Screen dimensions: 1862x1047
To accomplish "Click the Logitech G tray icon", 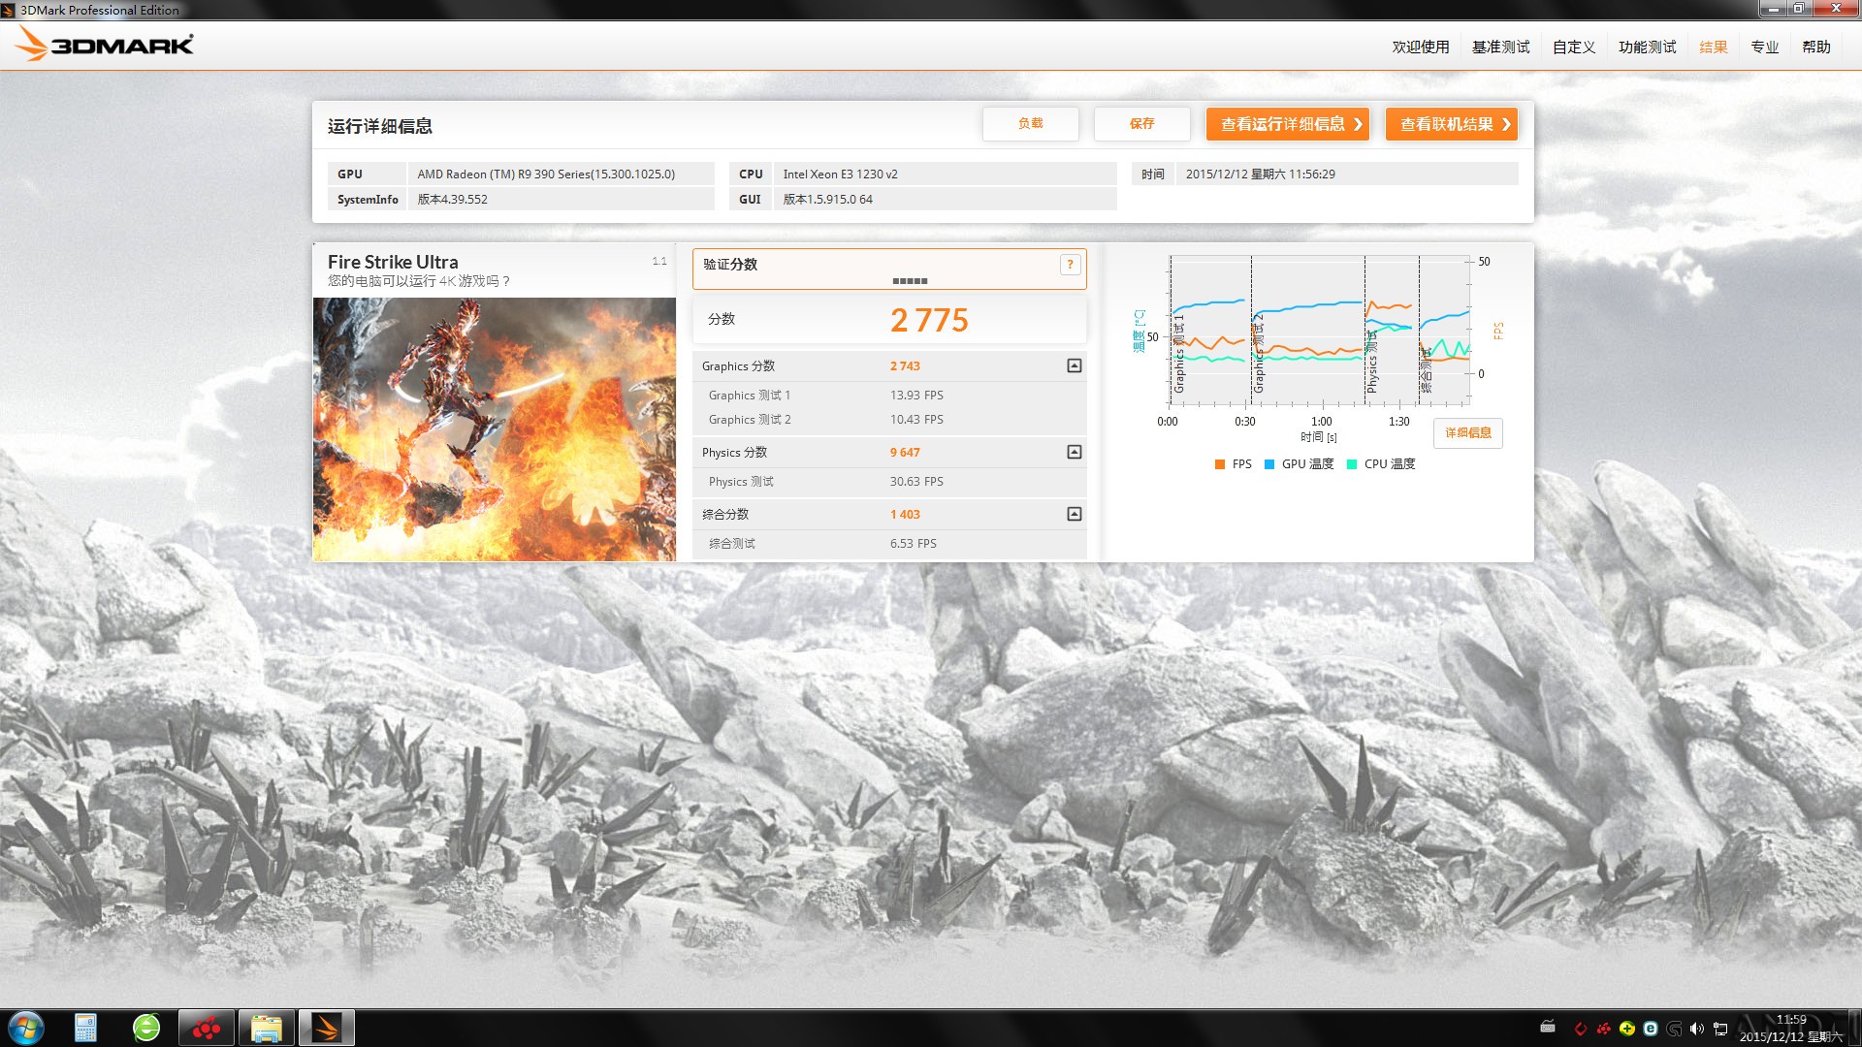I will click(x=1674, y=1029).
